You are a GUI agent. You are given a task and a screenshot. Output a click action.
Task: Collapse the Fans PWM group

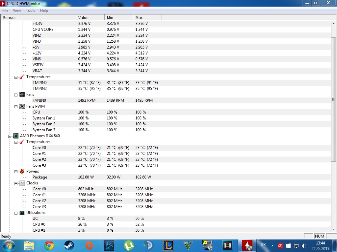[x=16, y=107]
